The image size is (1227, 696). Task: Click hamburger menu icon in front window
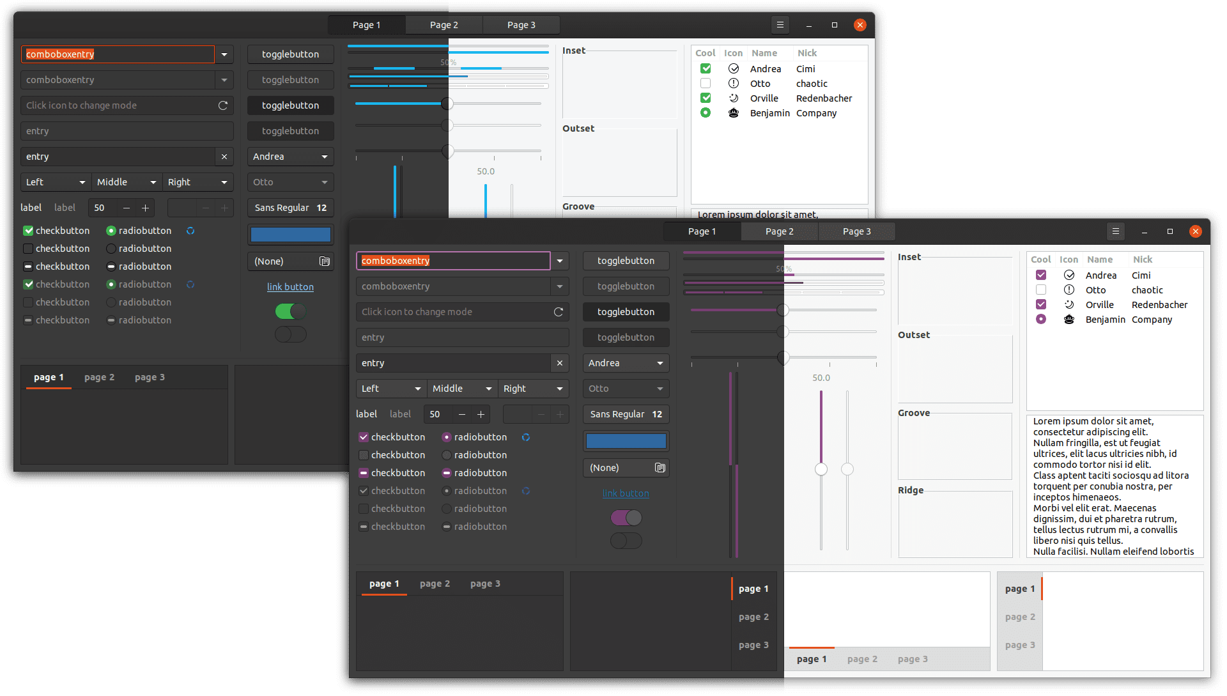(x=1115, y=231)
